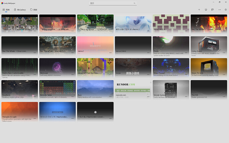Screen dimensions: 229x143
Task: Select the Medusae purple jellyfish thumbnail
Action: pyautogui.click(x=57, y=68)
